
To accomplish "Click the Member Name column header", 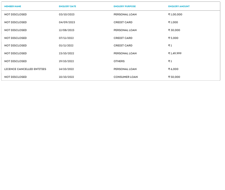I will 12,6.
